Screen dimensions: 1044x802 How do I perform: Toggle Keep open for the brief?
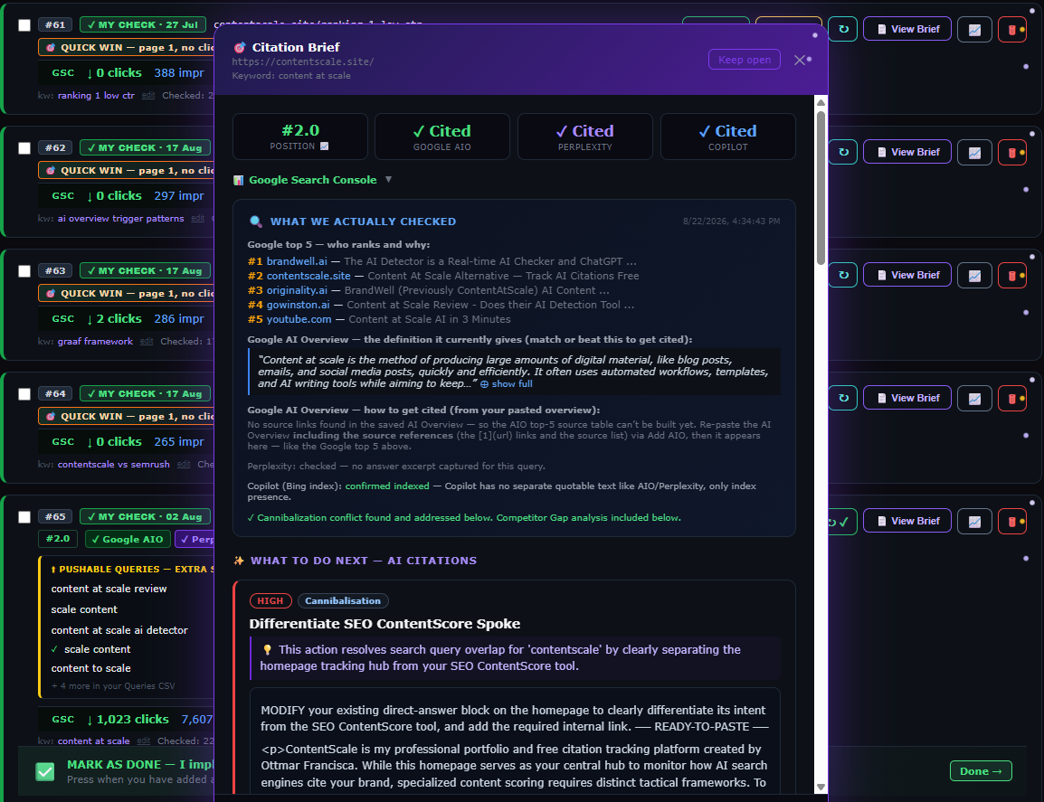tap(745, 60)
